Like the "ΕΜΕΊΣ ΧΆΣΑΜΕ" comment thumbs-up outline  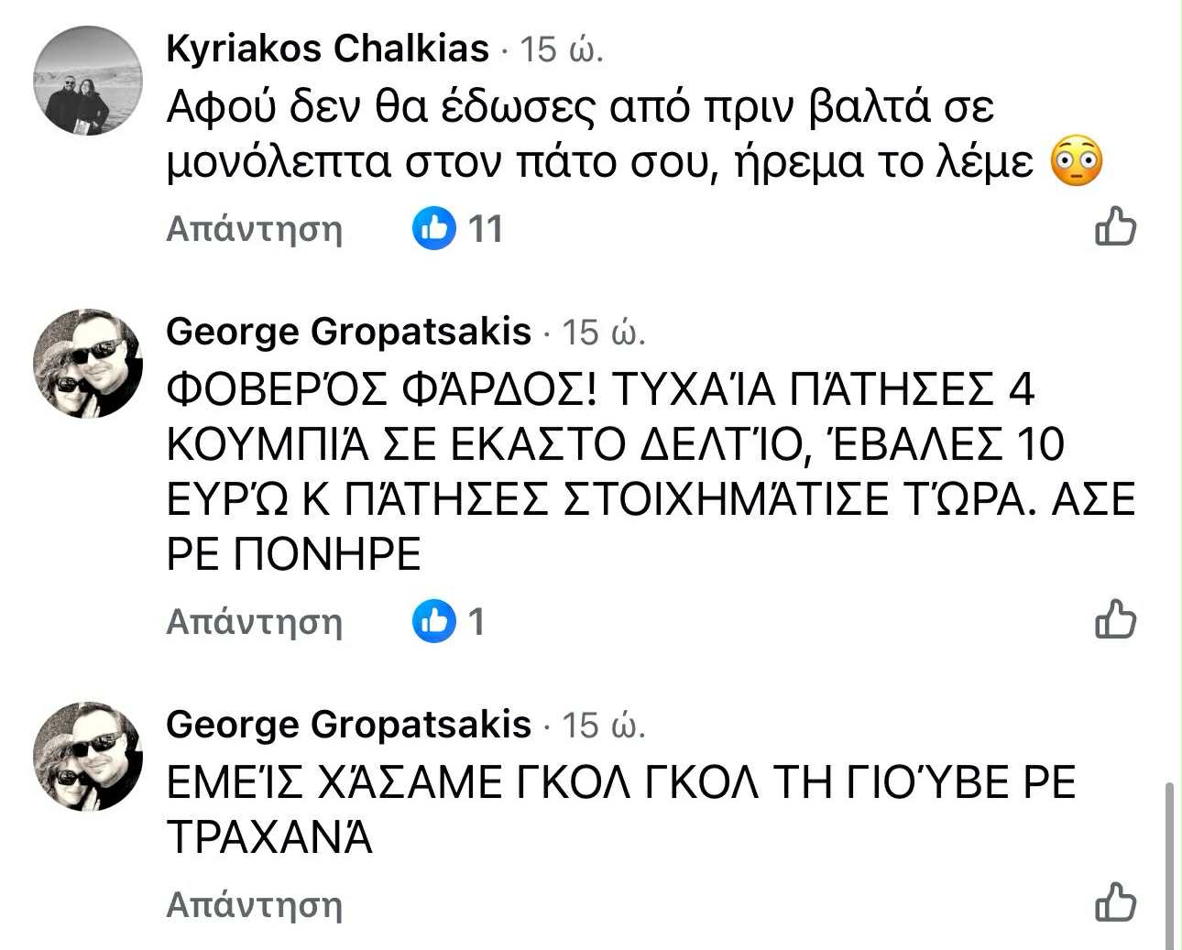1115,903
